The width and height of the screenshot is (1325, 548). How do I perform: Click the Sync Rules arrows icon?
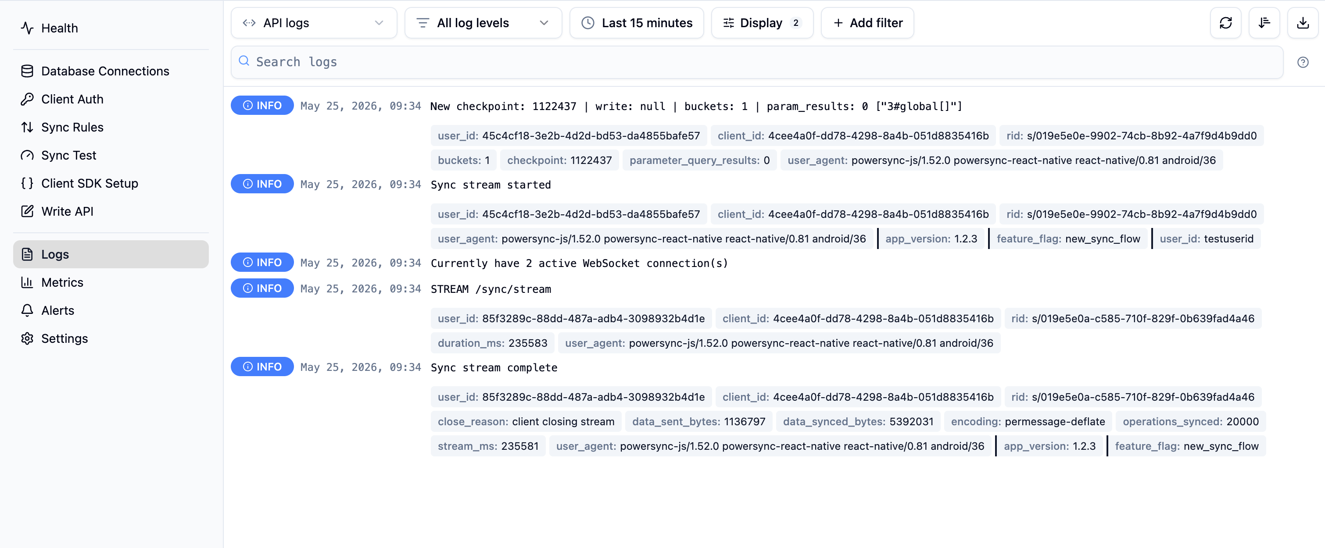[x=27, y=127]
